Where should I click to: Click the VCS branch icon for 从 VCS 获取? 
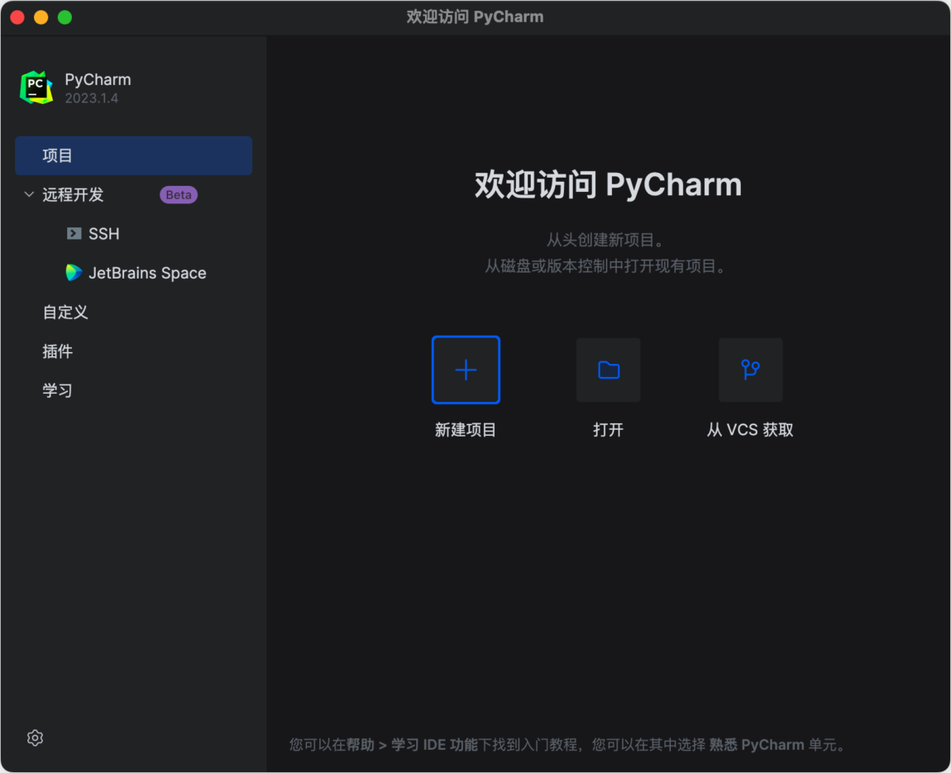750,370
